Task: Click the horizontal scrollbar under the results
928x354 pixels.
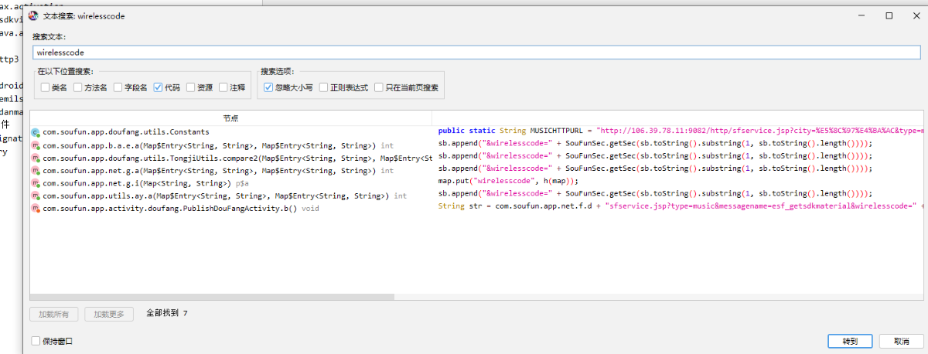Action: (213, 297)
